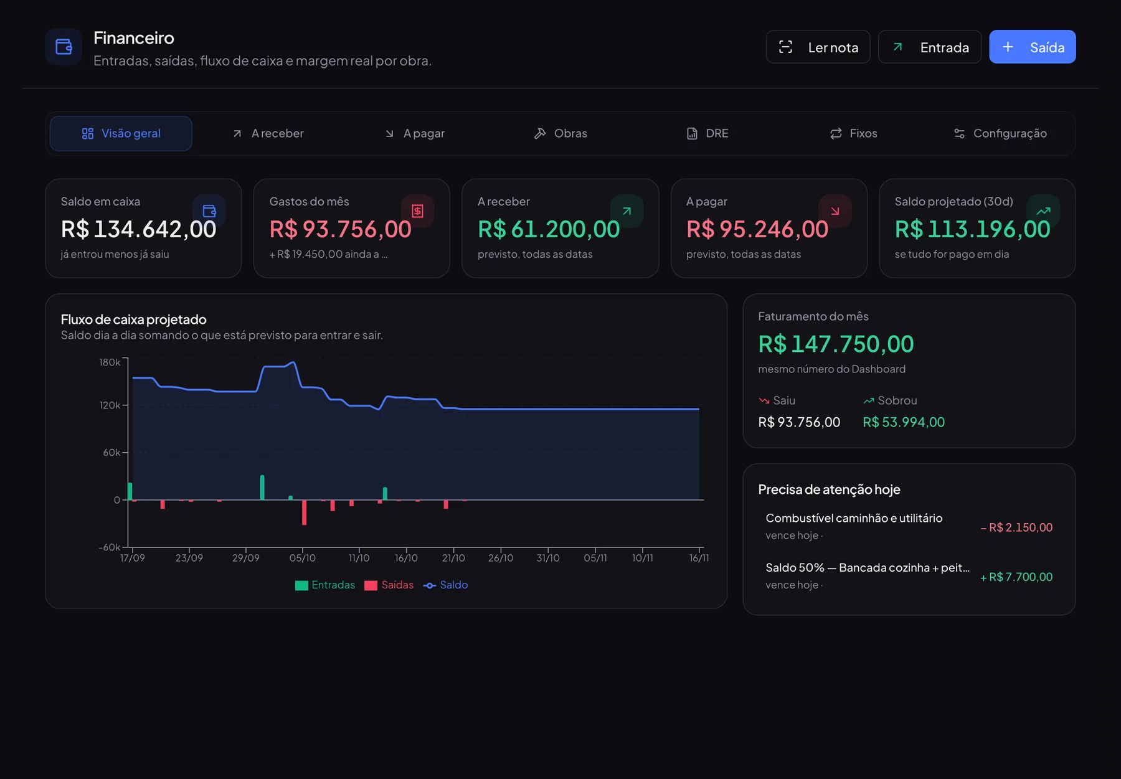This screenshot has height=779, width=1121.
Task: Click the R$ 134.642,00 cash balance value
Action: [x=138, y=230]
